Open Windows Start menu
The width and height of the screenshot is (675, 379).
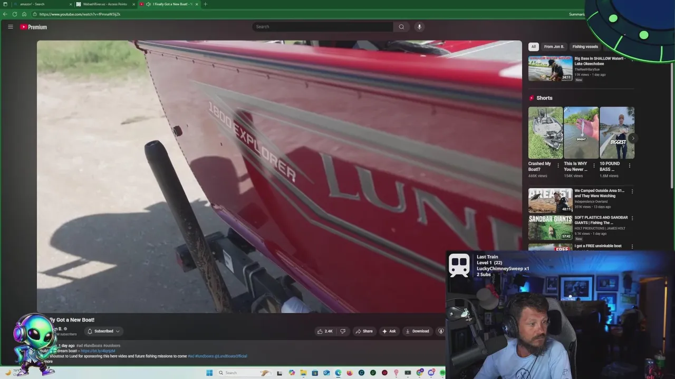[x=209, y=373]
